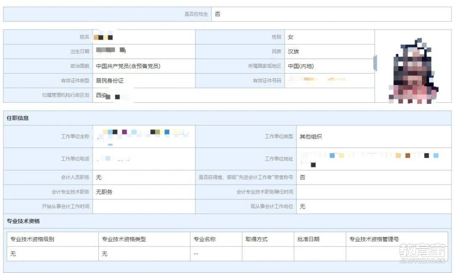This screenshot has width=454, height=273.
Task: Click the '批准日期' column header
Action: [309, 239]
